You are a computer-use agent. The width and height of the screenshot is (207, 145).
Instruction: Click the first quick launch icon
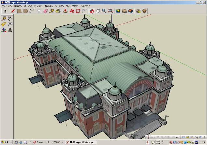pos(16,142)
